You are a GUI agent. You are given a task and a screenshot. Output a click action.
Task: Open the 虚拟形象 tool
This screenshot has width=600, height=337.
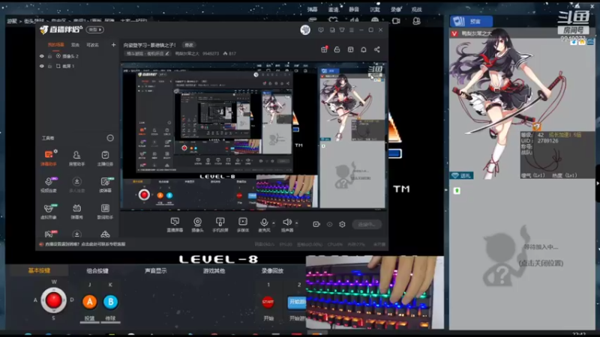49,211
